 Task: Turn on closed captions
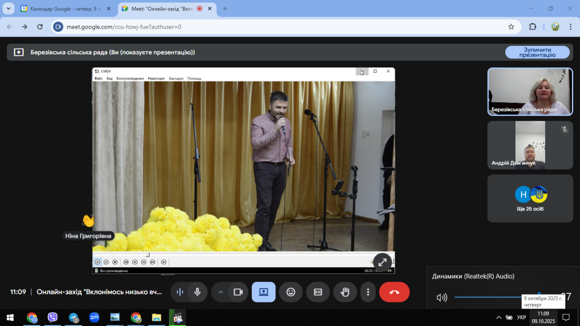tap(318, 292)
